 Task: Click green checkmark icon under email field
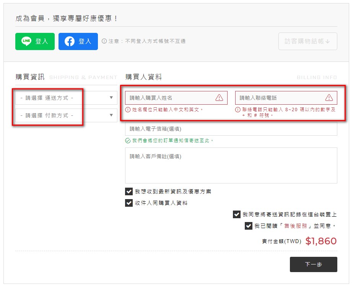[128, 141]
